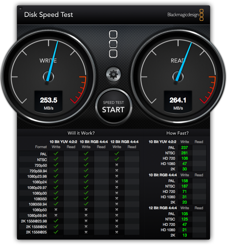Select the Will it Work? heading
The width and height of the screenshot is (227, 245).
point(81,133)
